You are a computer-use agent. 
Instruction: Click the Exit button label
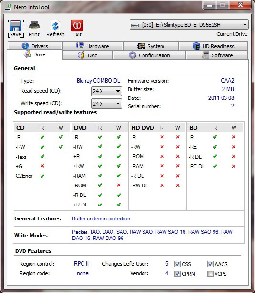77,34
